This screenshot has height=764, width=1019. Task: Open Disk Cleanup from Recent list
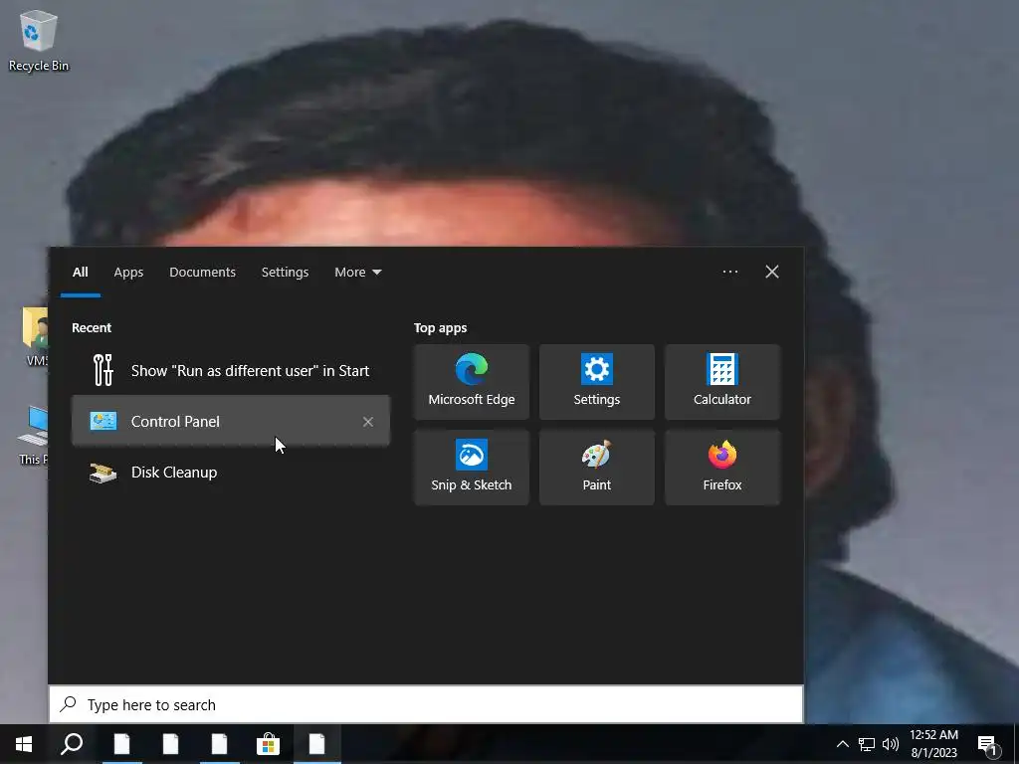[x=230, y=473]
